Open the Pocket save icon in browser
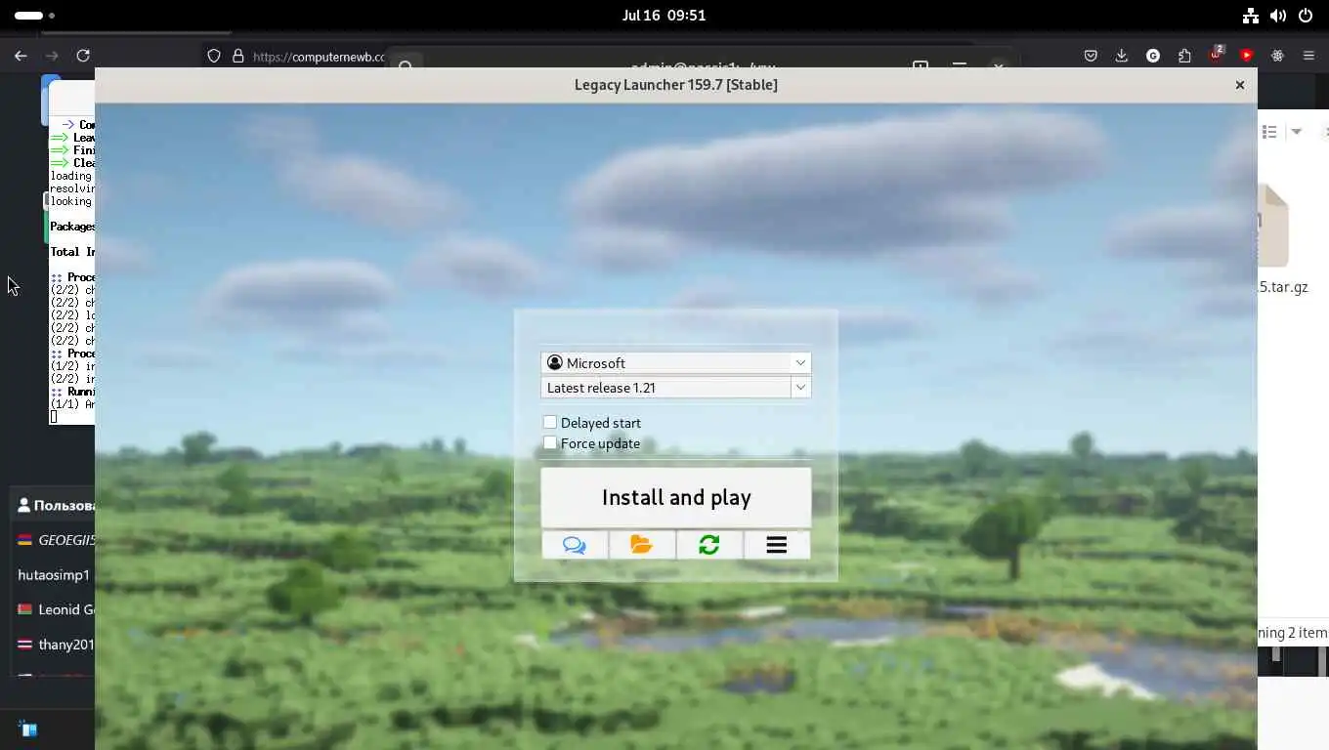The width and height of the screenshot is (1329, 750). [1091, 56]
